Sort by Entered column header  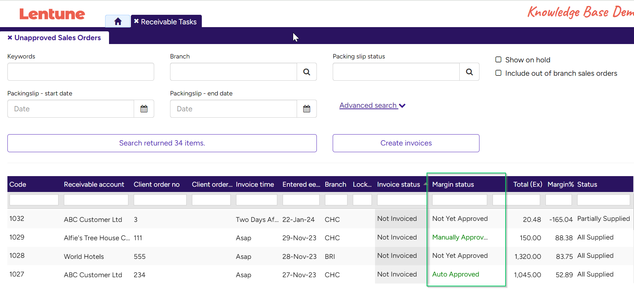[x=301, y=184]
